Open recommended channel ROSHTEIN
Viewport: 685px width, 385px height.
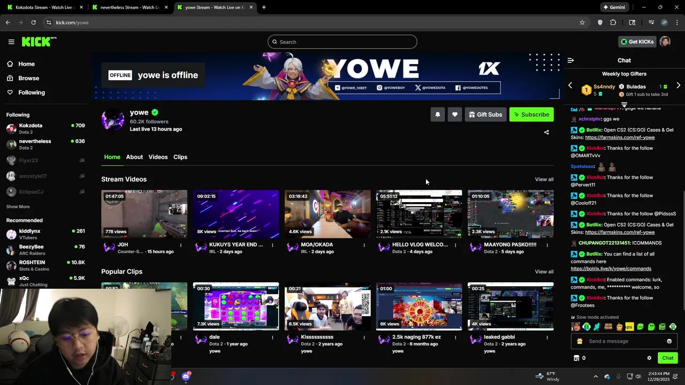(45, 266)
